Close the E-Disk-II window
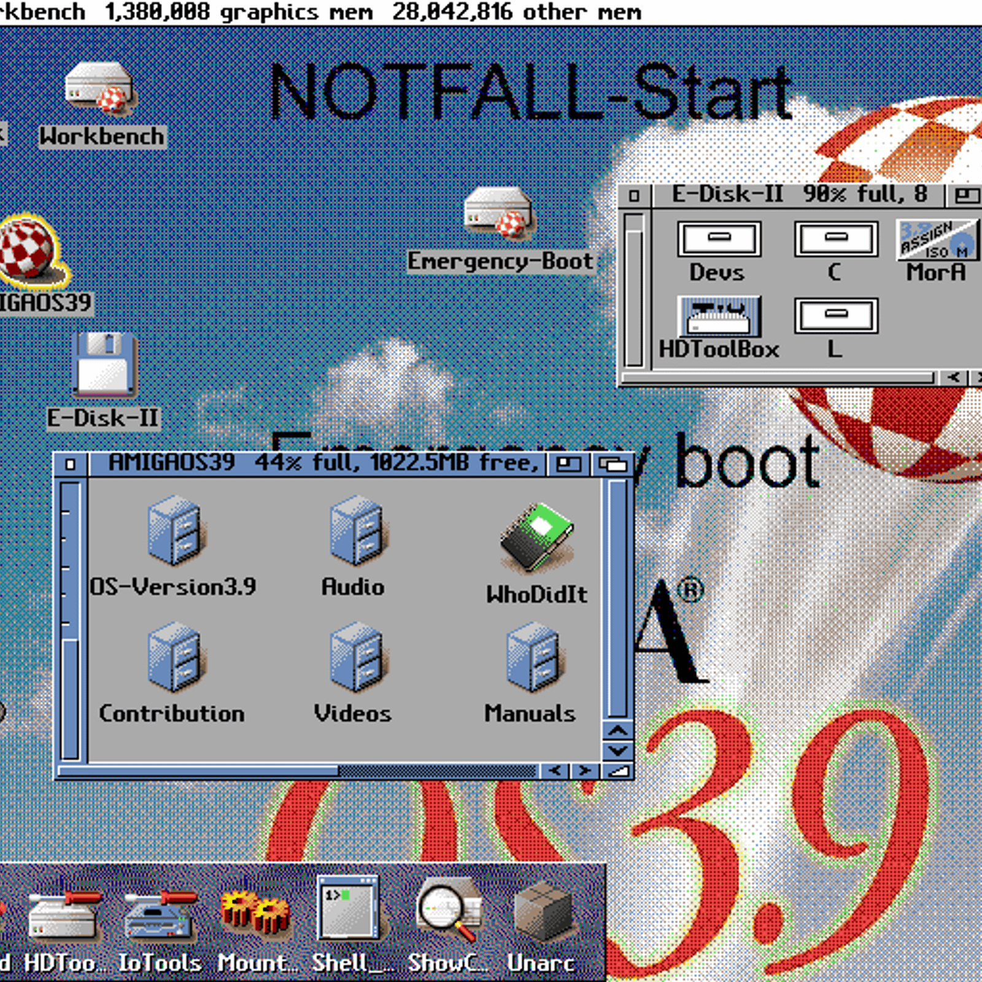This screenshot has width=982, height=982. (634, 196)
